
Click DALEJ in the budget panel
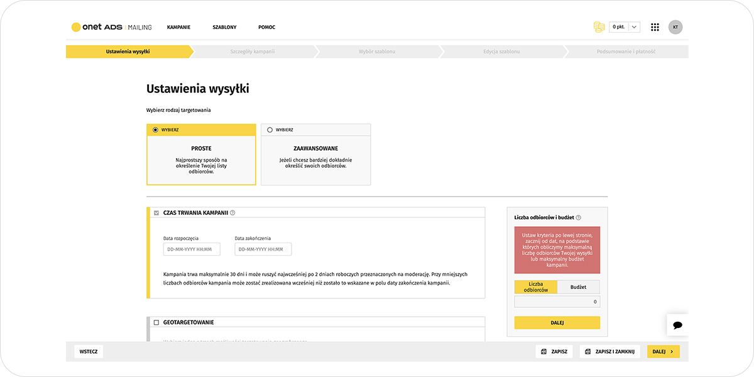(x=557, y=323)
